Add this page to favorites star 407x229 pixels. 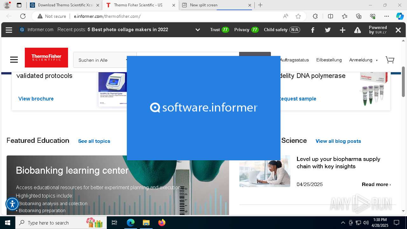[x=298, y=16]
